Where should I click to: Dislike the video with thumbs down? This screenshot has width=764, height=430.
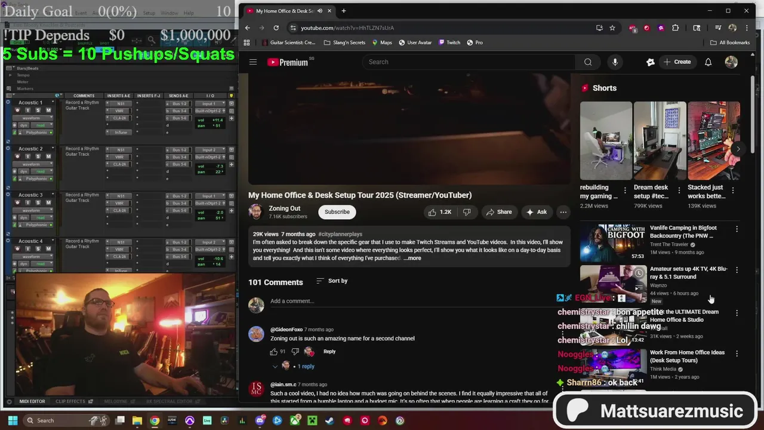coord(467,212)
